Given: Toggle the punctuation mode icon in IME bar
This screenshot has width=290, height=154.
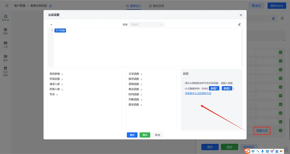Looking at the screenshot, I should (x=258, y=151).
